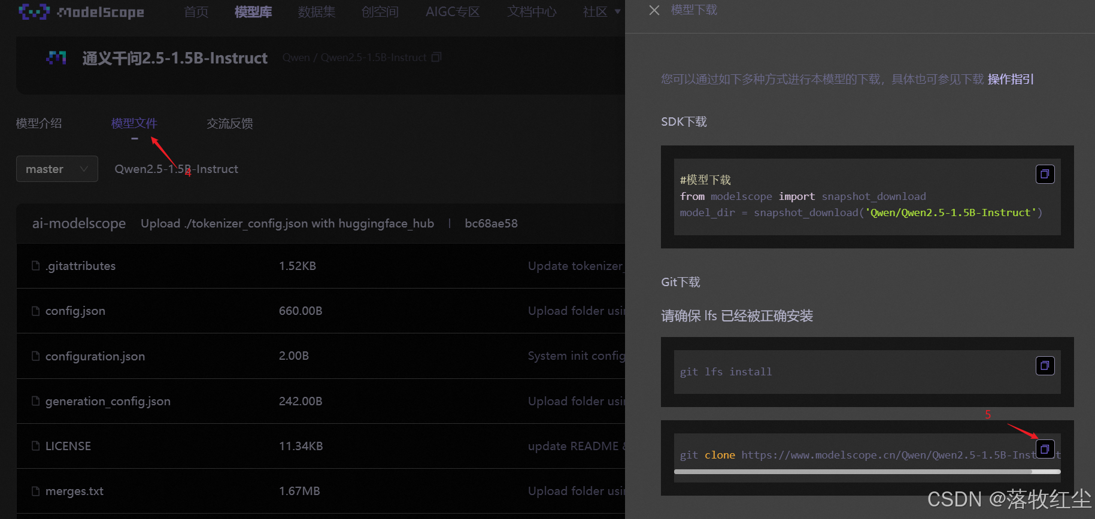
Task: Open the master branch dropdown
Action: pos(57,169)
